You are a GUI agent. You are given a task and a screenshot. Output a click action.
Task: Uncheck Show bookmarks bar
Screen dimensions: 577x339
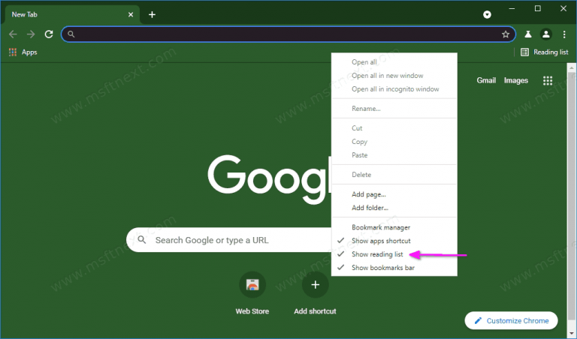[x=394, y=268]
